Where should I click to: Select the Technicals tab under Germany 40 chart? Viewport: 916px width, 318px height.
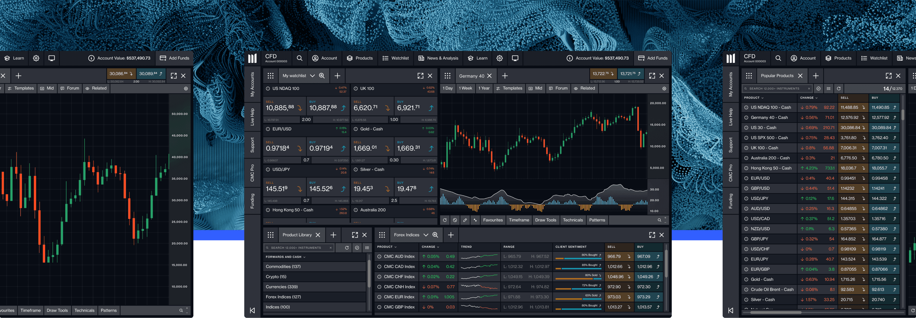point(572,220)
